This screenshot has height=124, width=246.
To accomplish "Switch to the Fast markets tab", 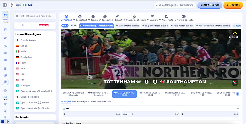I will pyautogui.click(x=104, y=101).
